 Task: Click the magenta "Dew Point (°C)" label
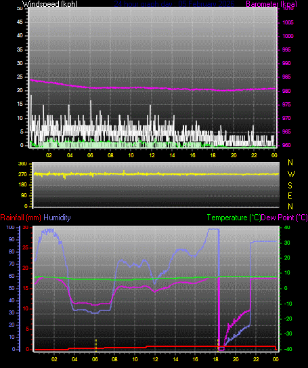point(284,218)
